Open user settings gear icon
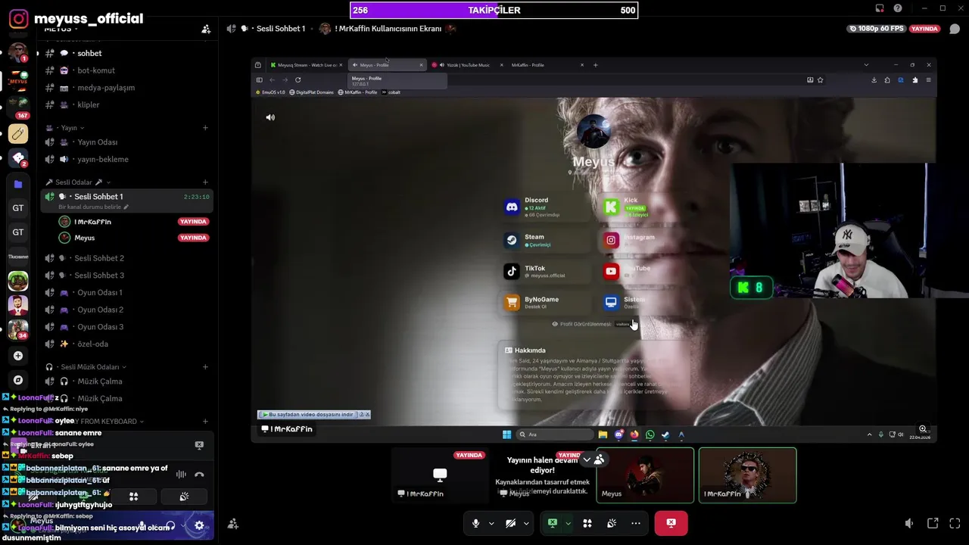 point(199,525)
